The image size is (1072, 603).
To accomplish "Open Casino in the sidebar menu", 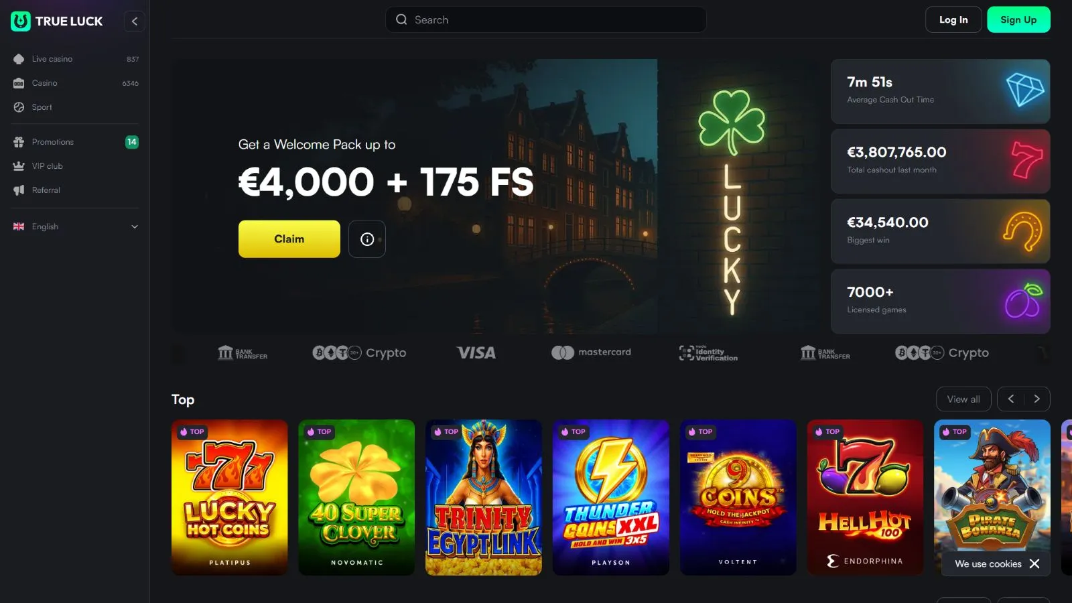I will coord(75,83).
